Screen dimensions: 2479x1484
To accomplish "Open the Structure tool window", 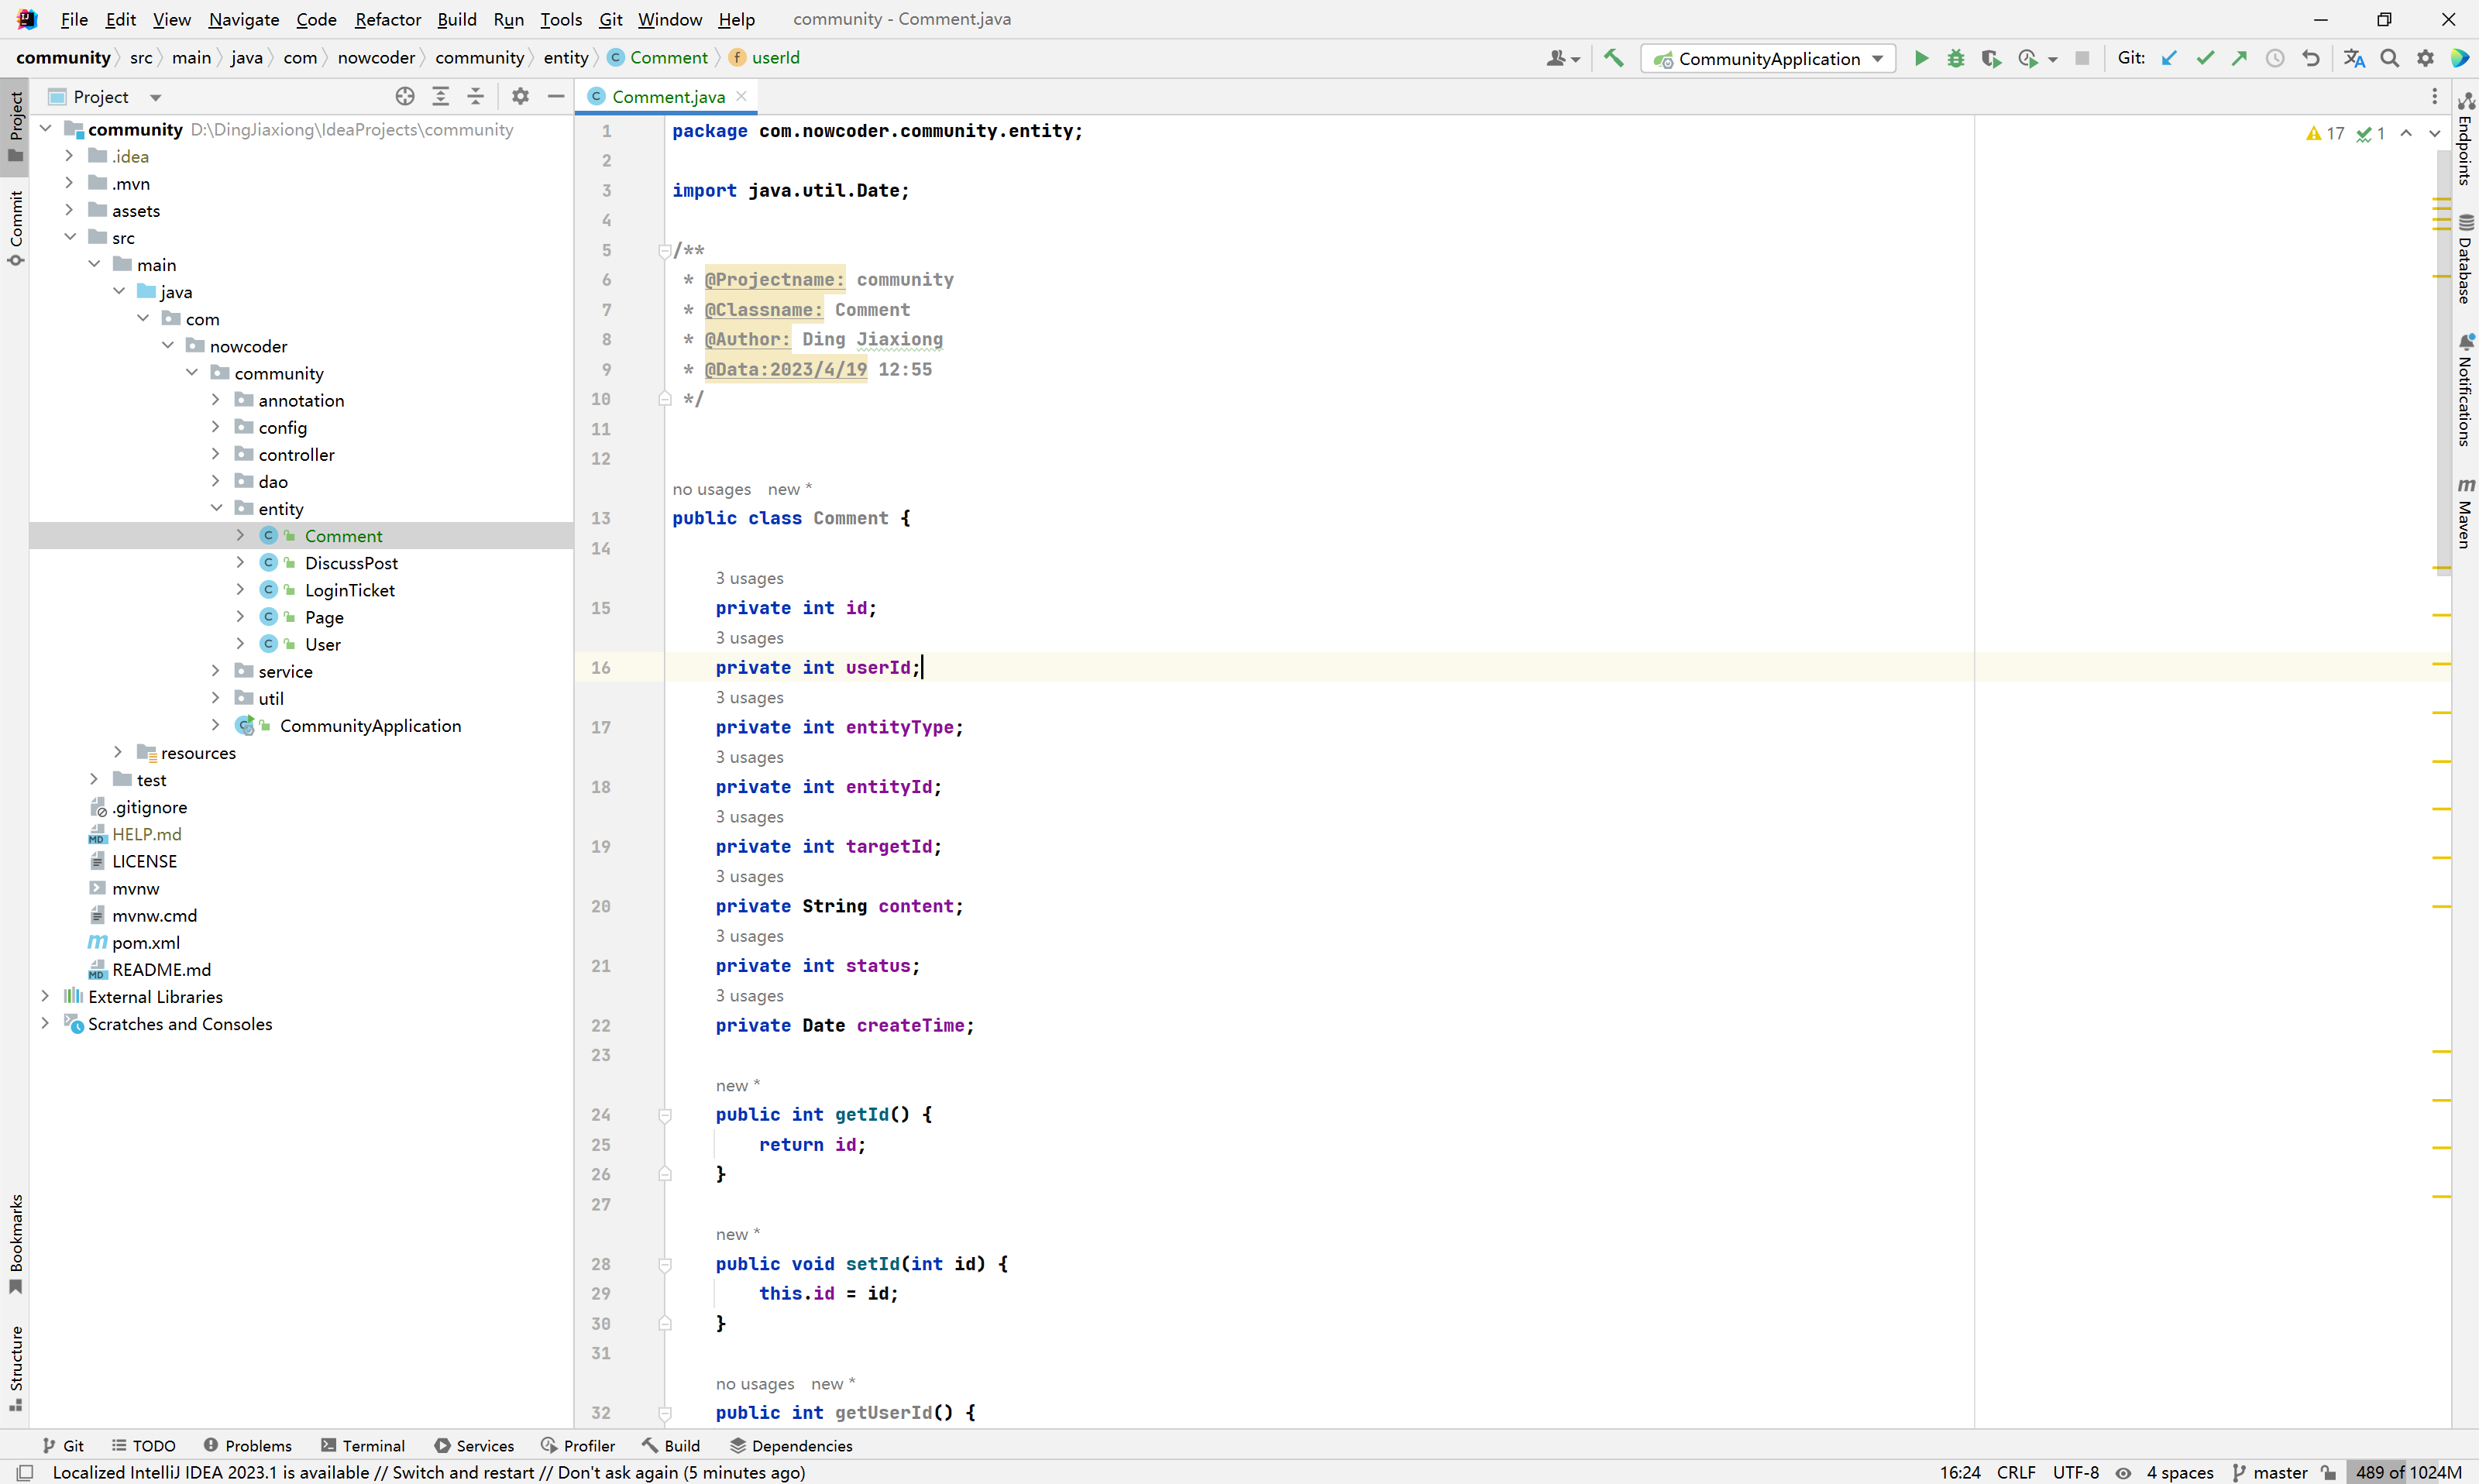I will [x=15, y=1369].
